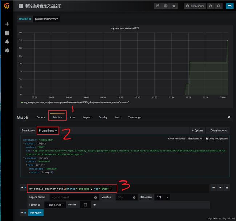Switch to the Display tab
The height and width of the screenshot is (221, 236).
pos(103,117)
